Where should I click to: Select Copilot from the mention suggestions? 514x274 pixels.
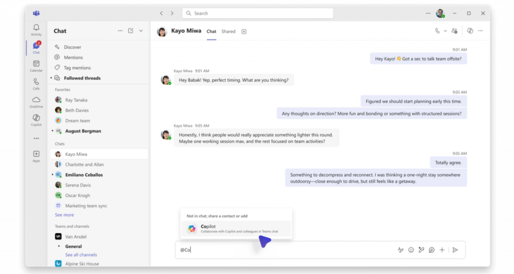pyautogui.click(x=236, y=228)
